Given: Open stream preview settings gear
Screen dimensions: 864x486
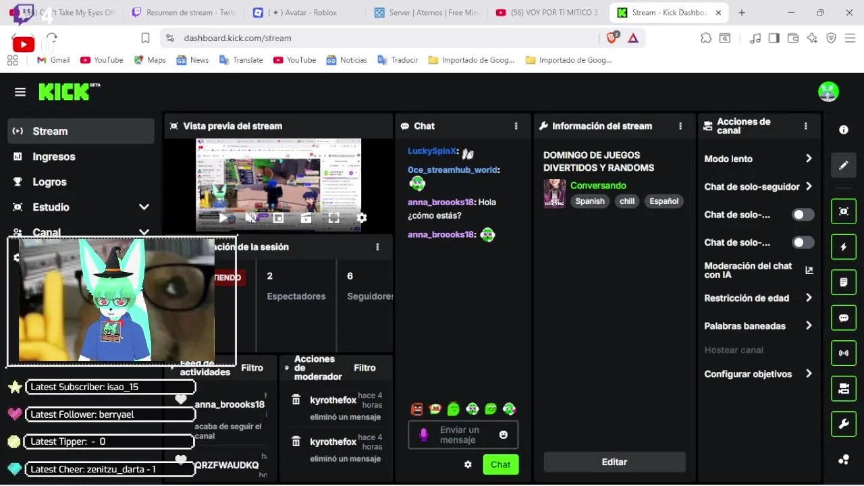Looking at the screenshot, I should (x=362, y=217).
